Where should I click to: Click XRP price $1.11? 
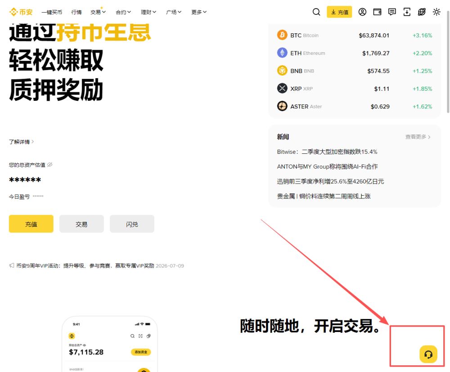pyautogui.click(x=382, y=89)
